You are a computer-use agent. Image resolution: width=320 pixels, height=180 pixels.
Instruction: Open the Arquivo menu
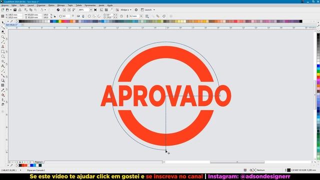pos(5,5)
